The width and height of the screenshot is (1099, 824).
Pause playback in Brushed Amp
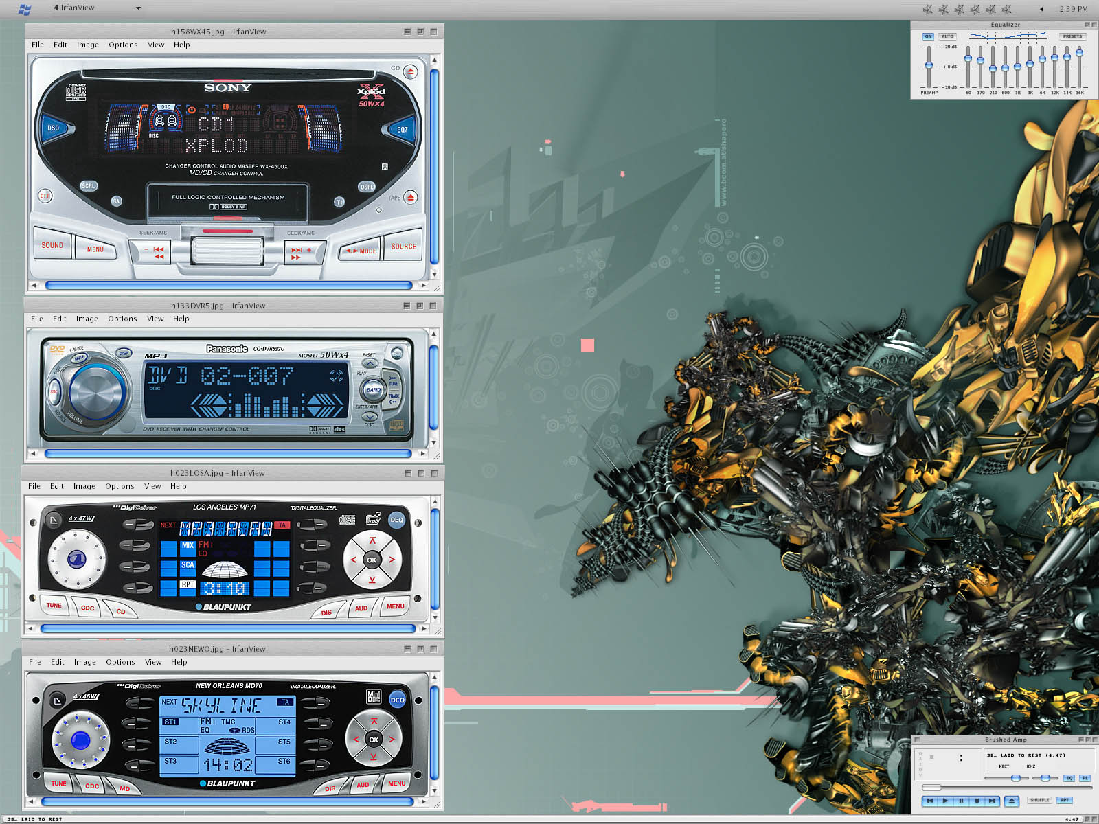[961, 801]
